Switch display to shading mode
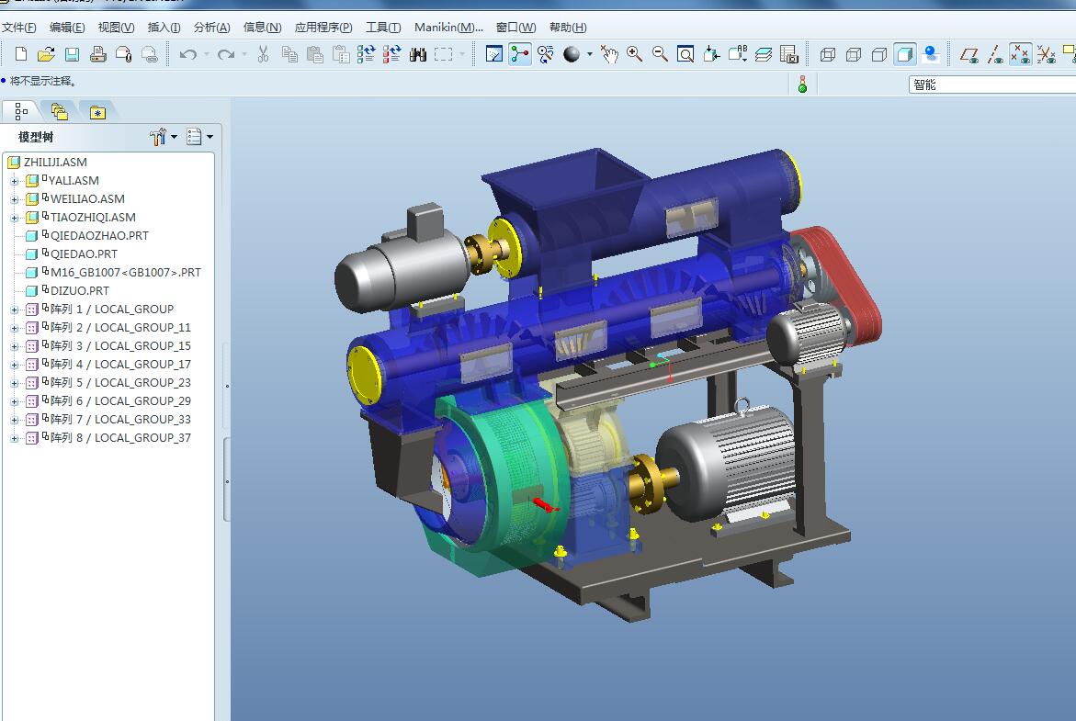 click(x=905, y=54)
